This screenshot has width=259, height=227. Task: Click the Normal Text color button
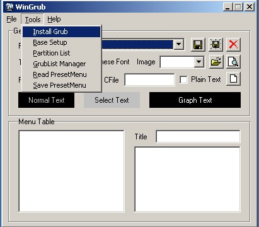coord(47,100)
